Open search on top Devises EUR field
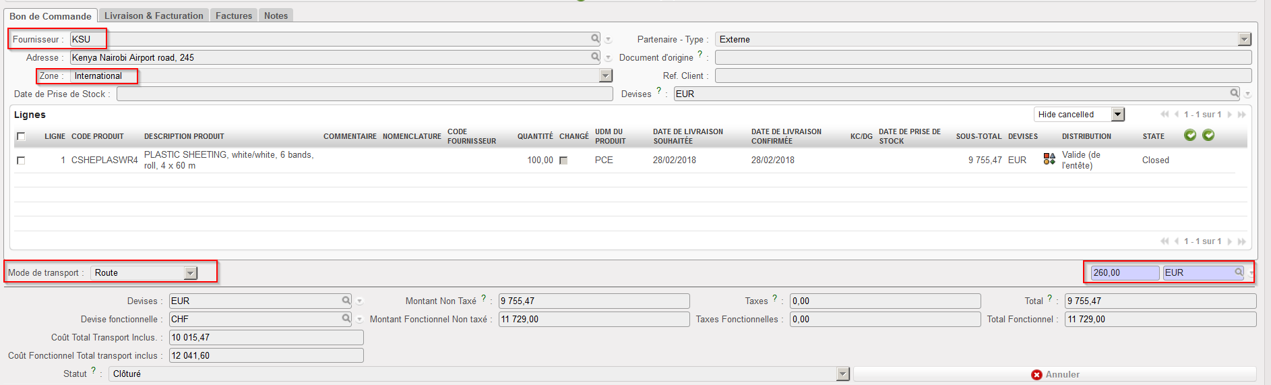Viewport: 1271px width, 385px height. (1234, 94)
